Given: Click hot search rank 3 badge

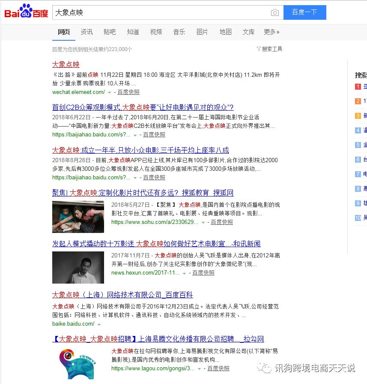Looking at the screenshot, I should pos(358,115).
